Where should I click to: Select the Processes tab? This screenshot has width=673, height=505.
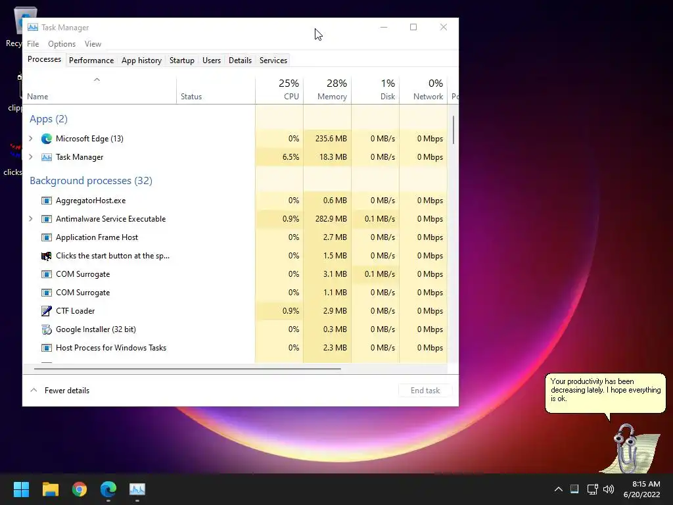pos(44,59)
